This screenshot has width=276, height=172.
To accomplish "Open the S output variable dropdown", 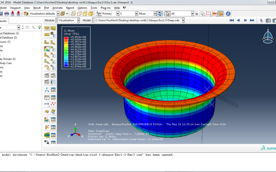I will (x=136, y=13).
